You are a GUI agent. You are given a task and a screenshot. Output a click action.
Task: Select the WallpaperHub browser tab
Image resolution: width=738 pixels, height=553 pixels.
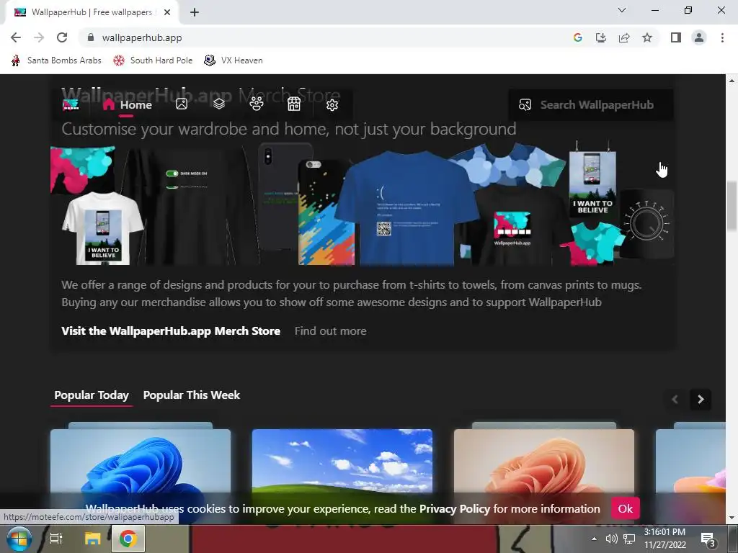(x=92, y=12)
